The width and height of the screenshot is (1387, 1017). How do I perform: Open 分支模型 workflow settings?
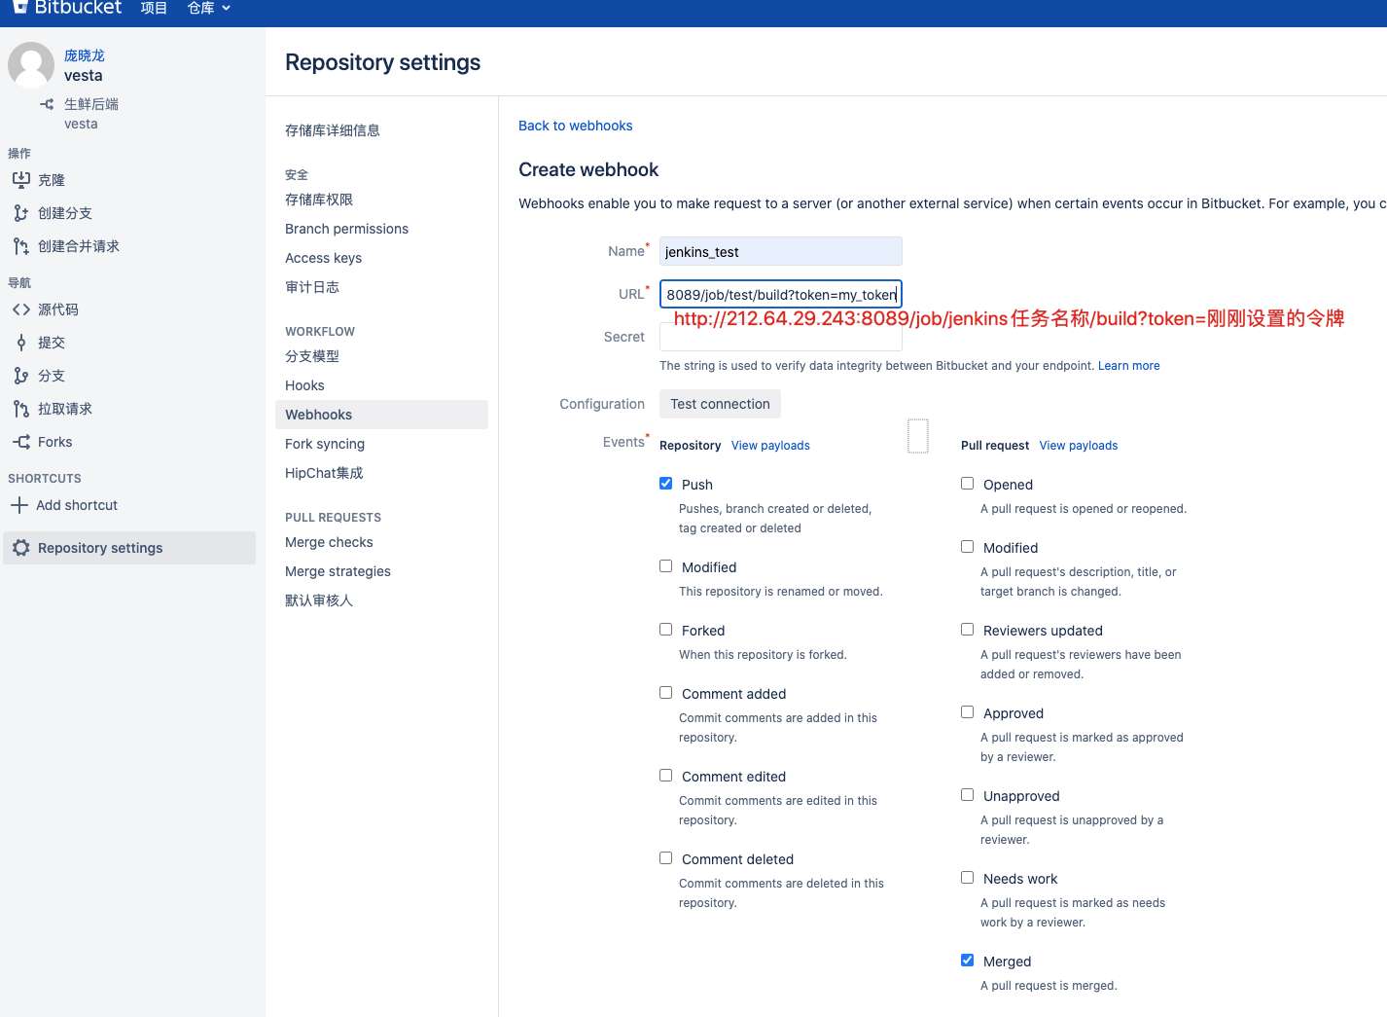click(x=312, y=356)
